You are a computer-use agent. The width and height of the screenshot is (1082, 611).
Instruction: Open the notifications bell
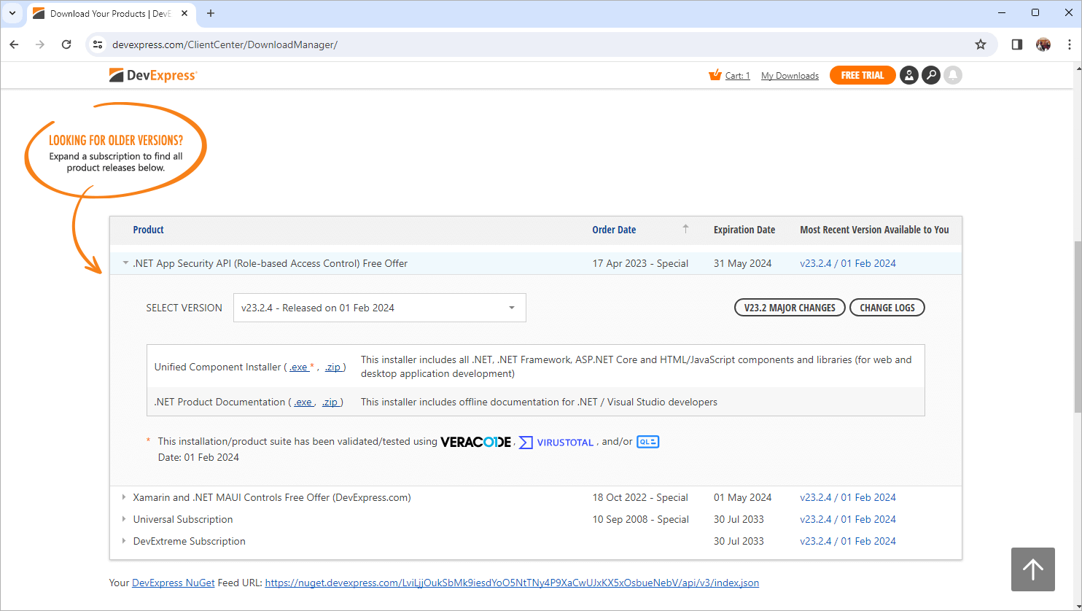pyautogui.click(x=953, y=75)
